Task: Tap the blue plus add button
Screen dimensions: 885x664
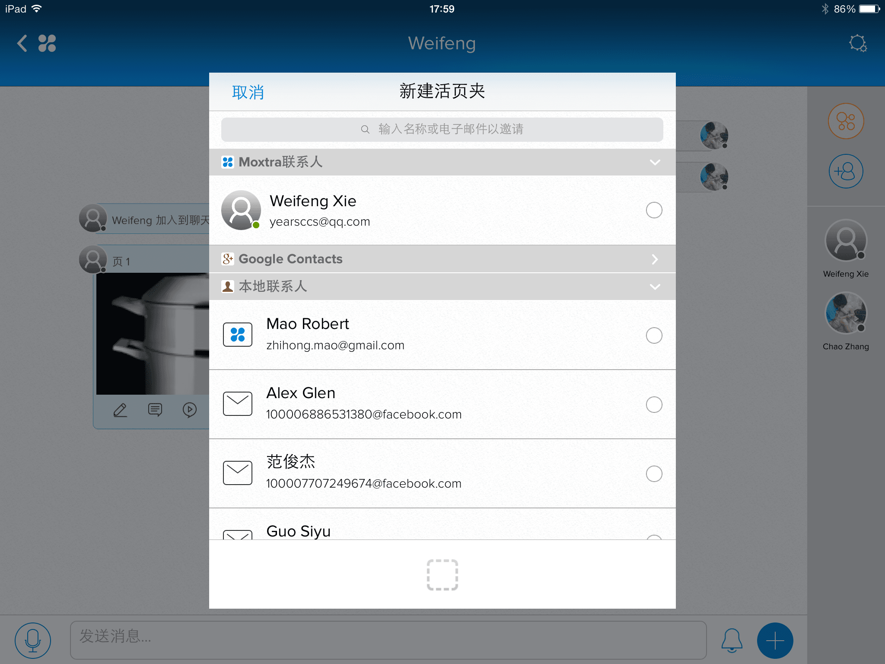Action: tap(775, 641)
